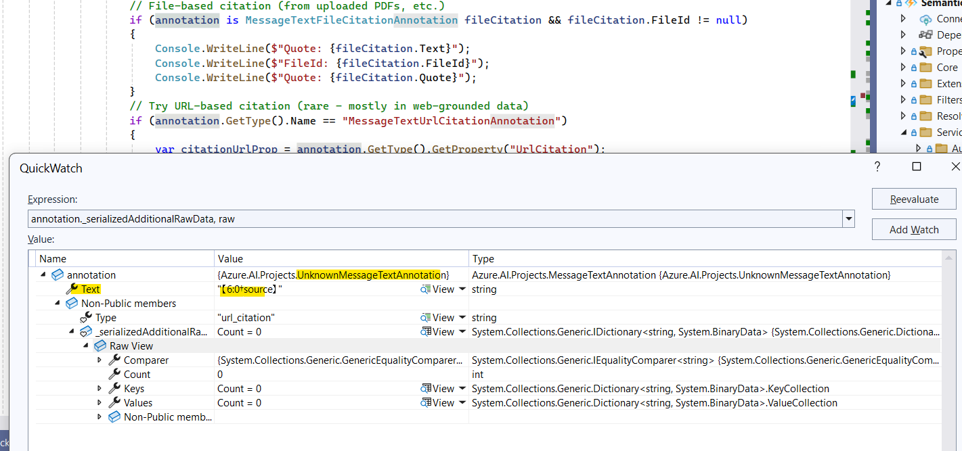Image resolution: width=962 pixels, height=451 pixels.
Task: Click the Semantic project lightning icon
Action: [911, 3]
